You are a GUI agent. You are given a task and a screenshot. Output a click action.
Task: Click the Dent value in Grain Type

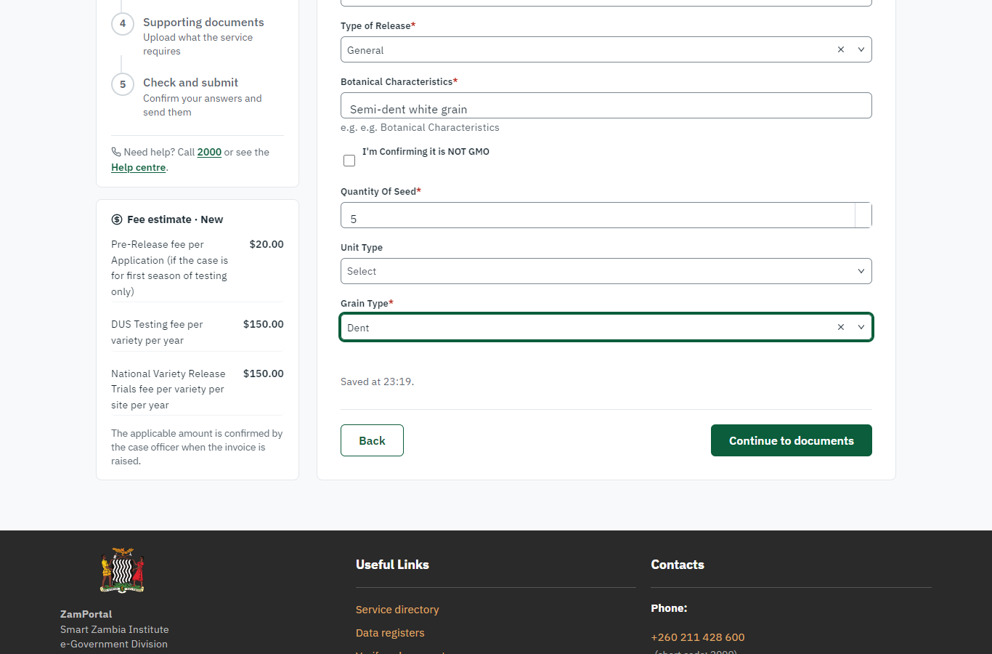358,328
